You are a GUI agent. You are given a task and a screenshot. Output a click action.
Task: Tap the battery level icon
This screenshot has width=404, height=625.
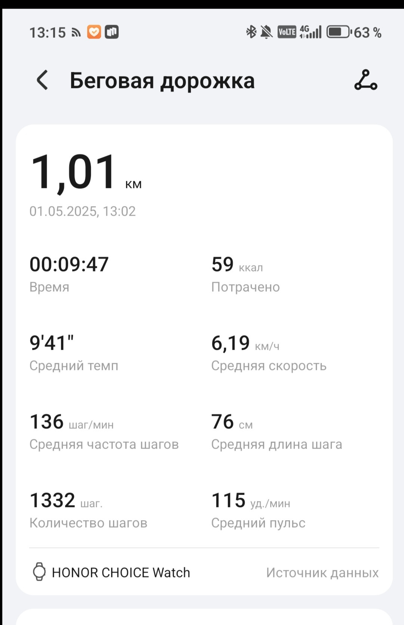point(339,32)
